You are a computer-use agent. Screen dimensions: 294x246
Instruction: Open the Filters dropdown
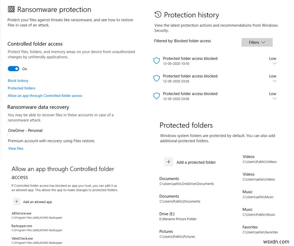tap(257, 42)
